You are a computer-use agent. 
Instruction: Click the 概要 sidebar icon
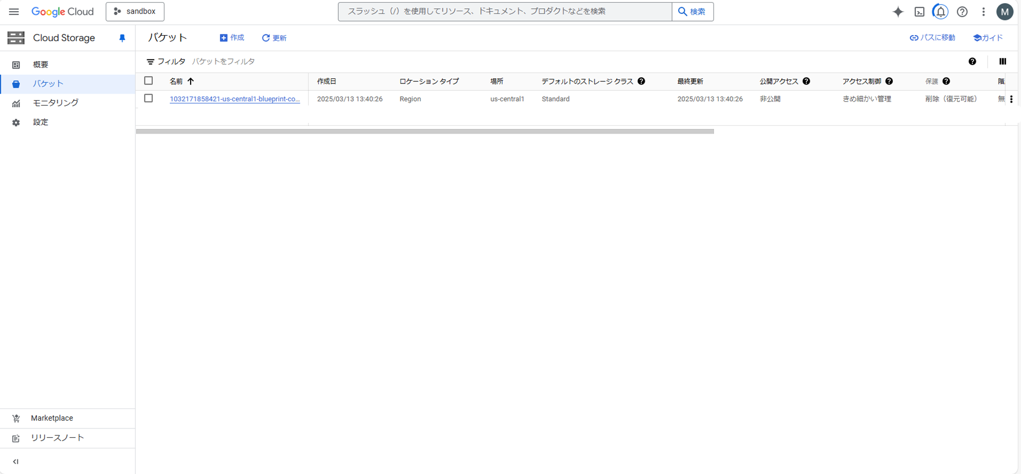point(16,65)
